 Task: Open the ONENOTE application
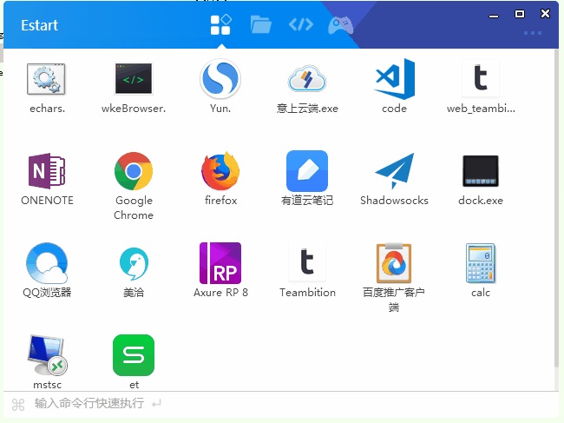(47, 171)
